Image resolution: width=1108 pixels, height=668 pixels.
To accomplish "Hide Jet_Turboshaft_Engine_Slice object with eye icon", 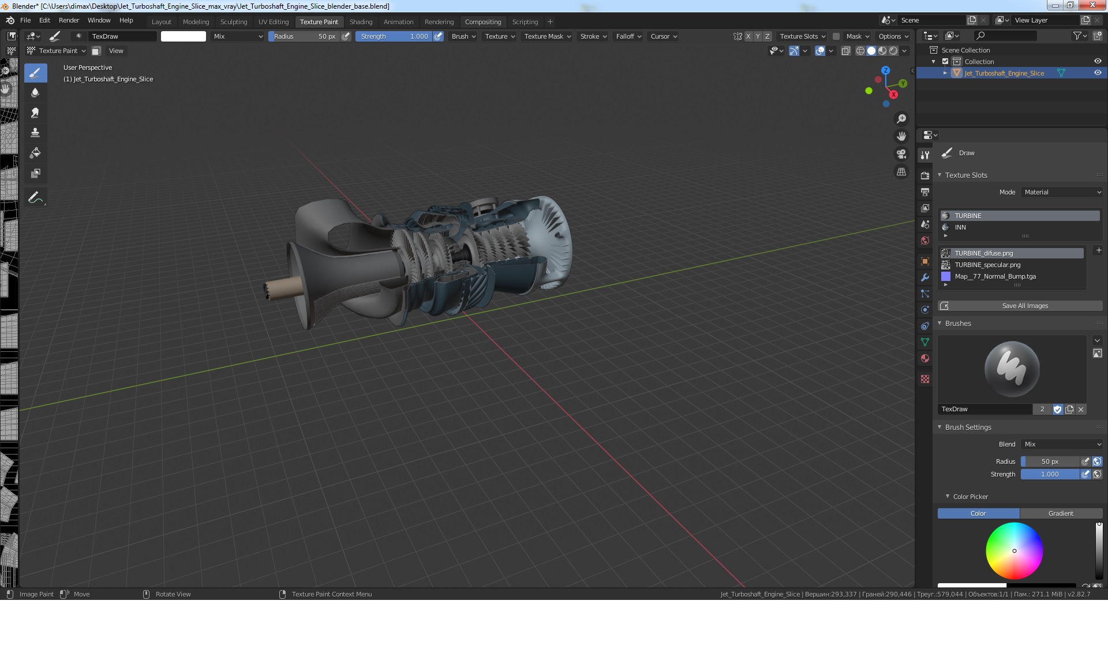I will coord(1098,73).
